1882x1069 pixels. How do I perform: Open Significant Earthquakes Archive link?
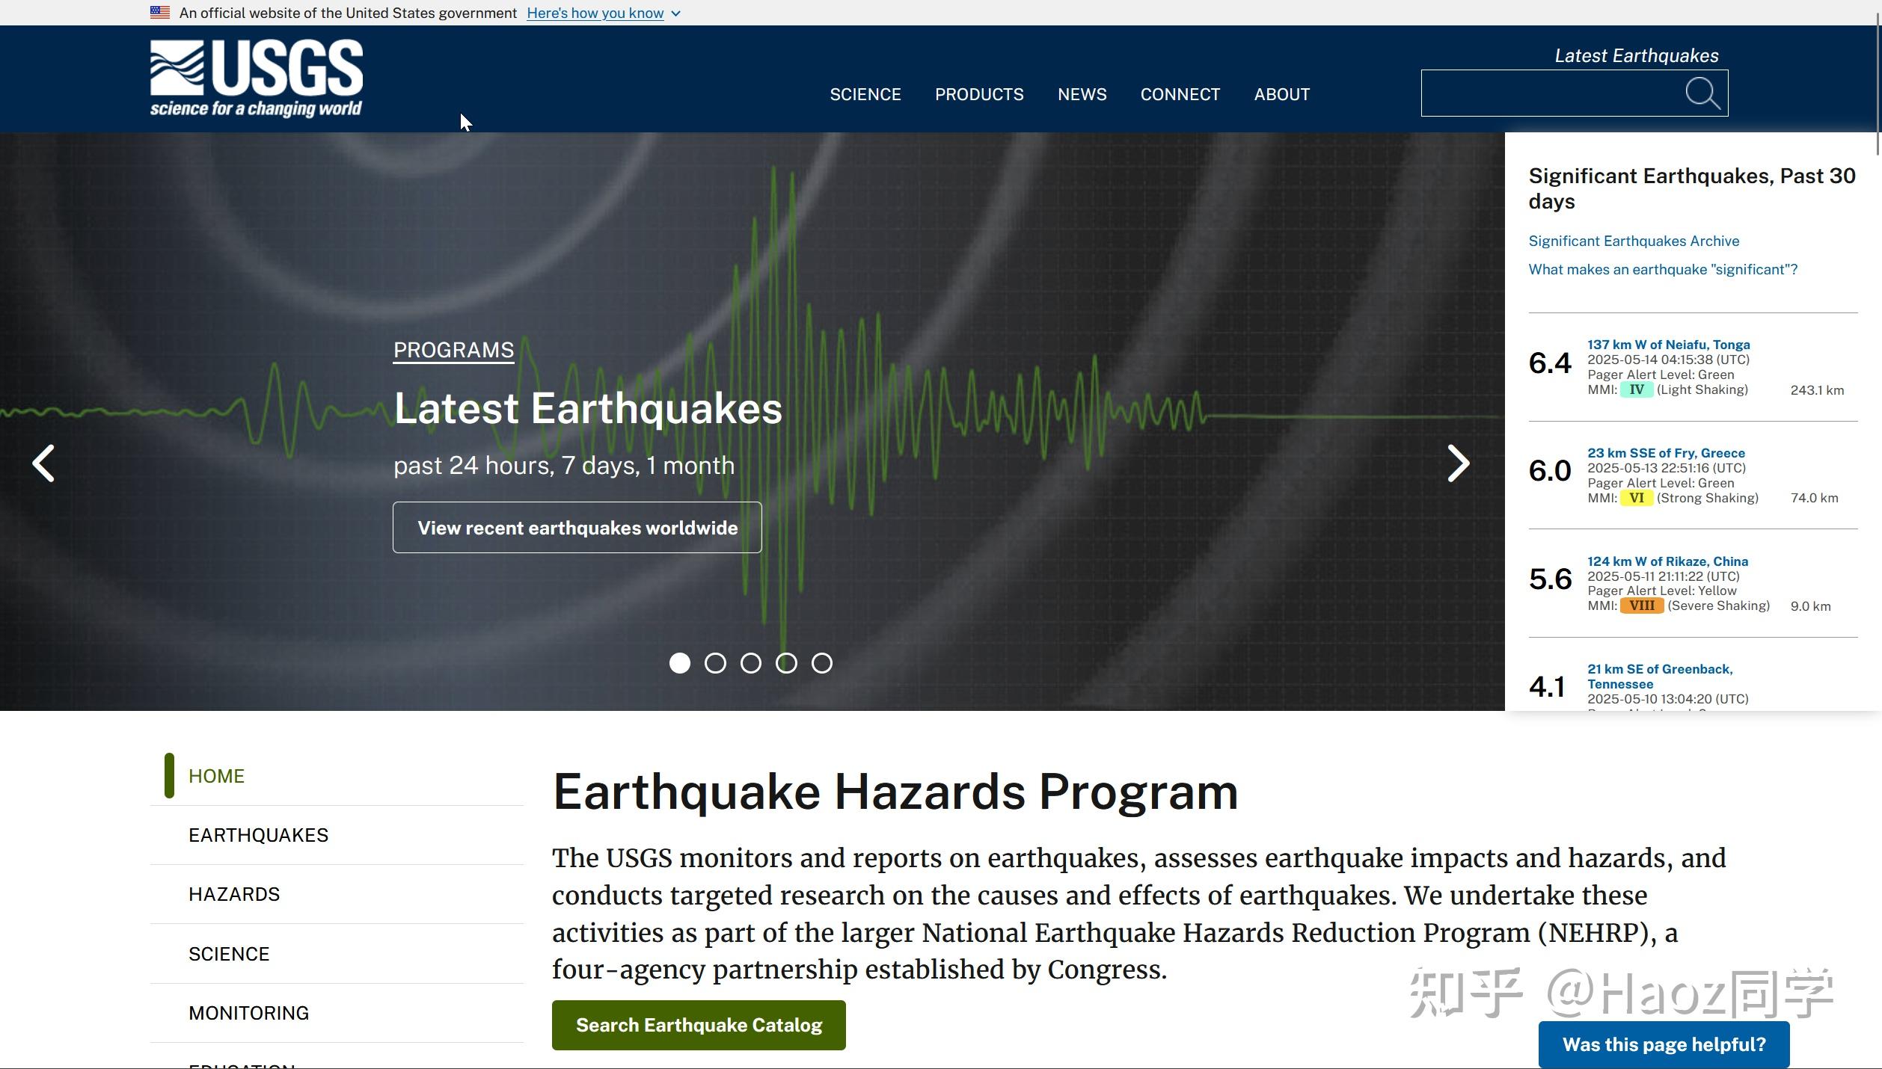click(x=1633, y=241)
